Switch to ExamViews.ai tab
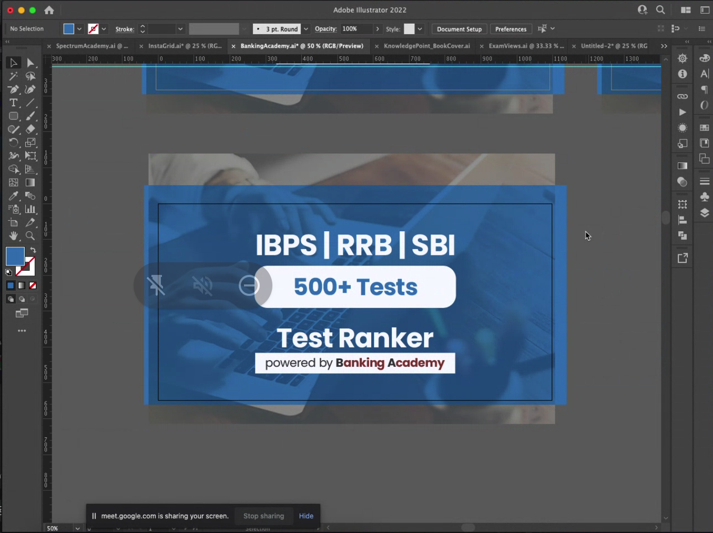The image size is (713, 533). pyautogui.click(x=526, y=46)
